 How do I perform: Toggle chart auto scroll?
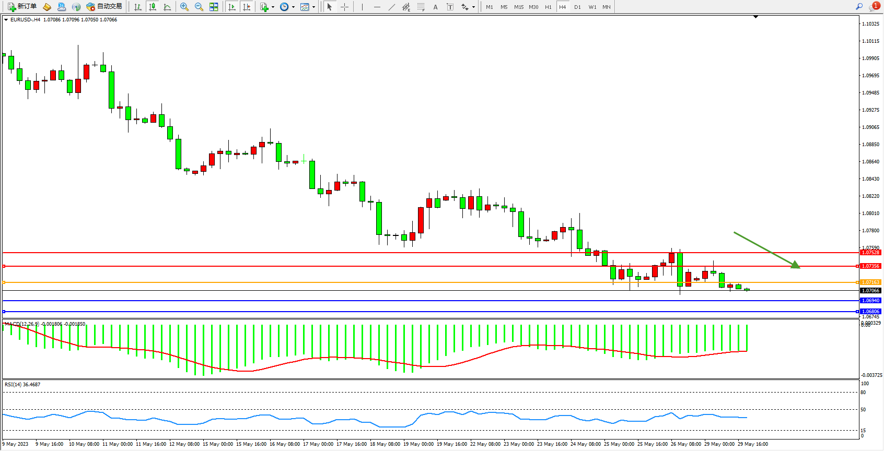click(x=232, y=7)
